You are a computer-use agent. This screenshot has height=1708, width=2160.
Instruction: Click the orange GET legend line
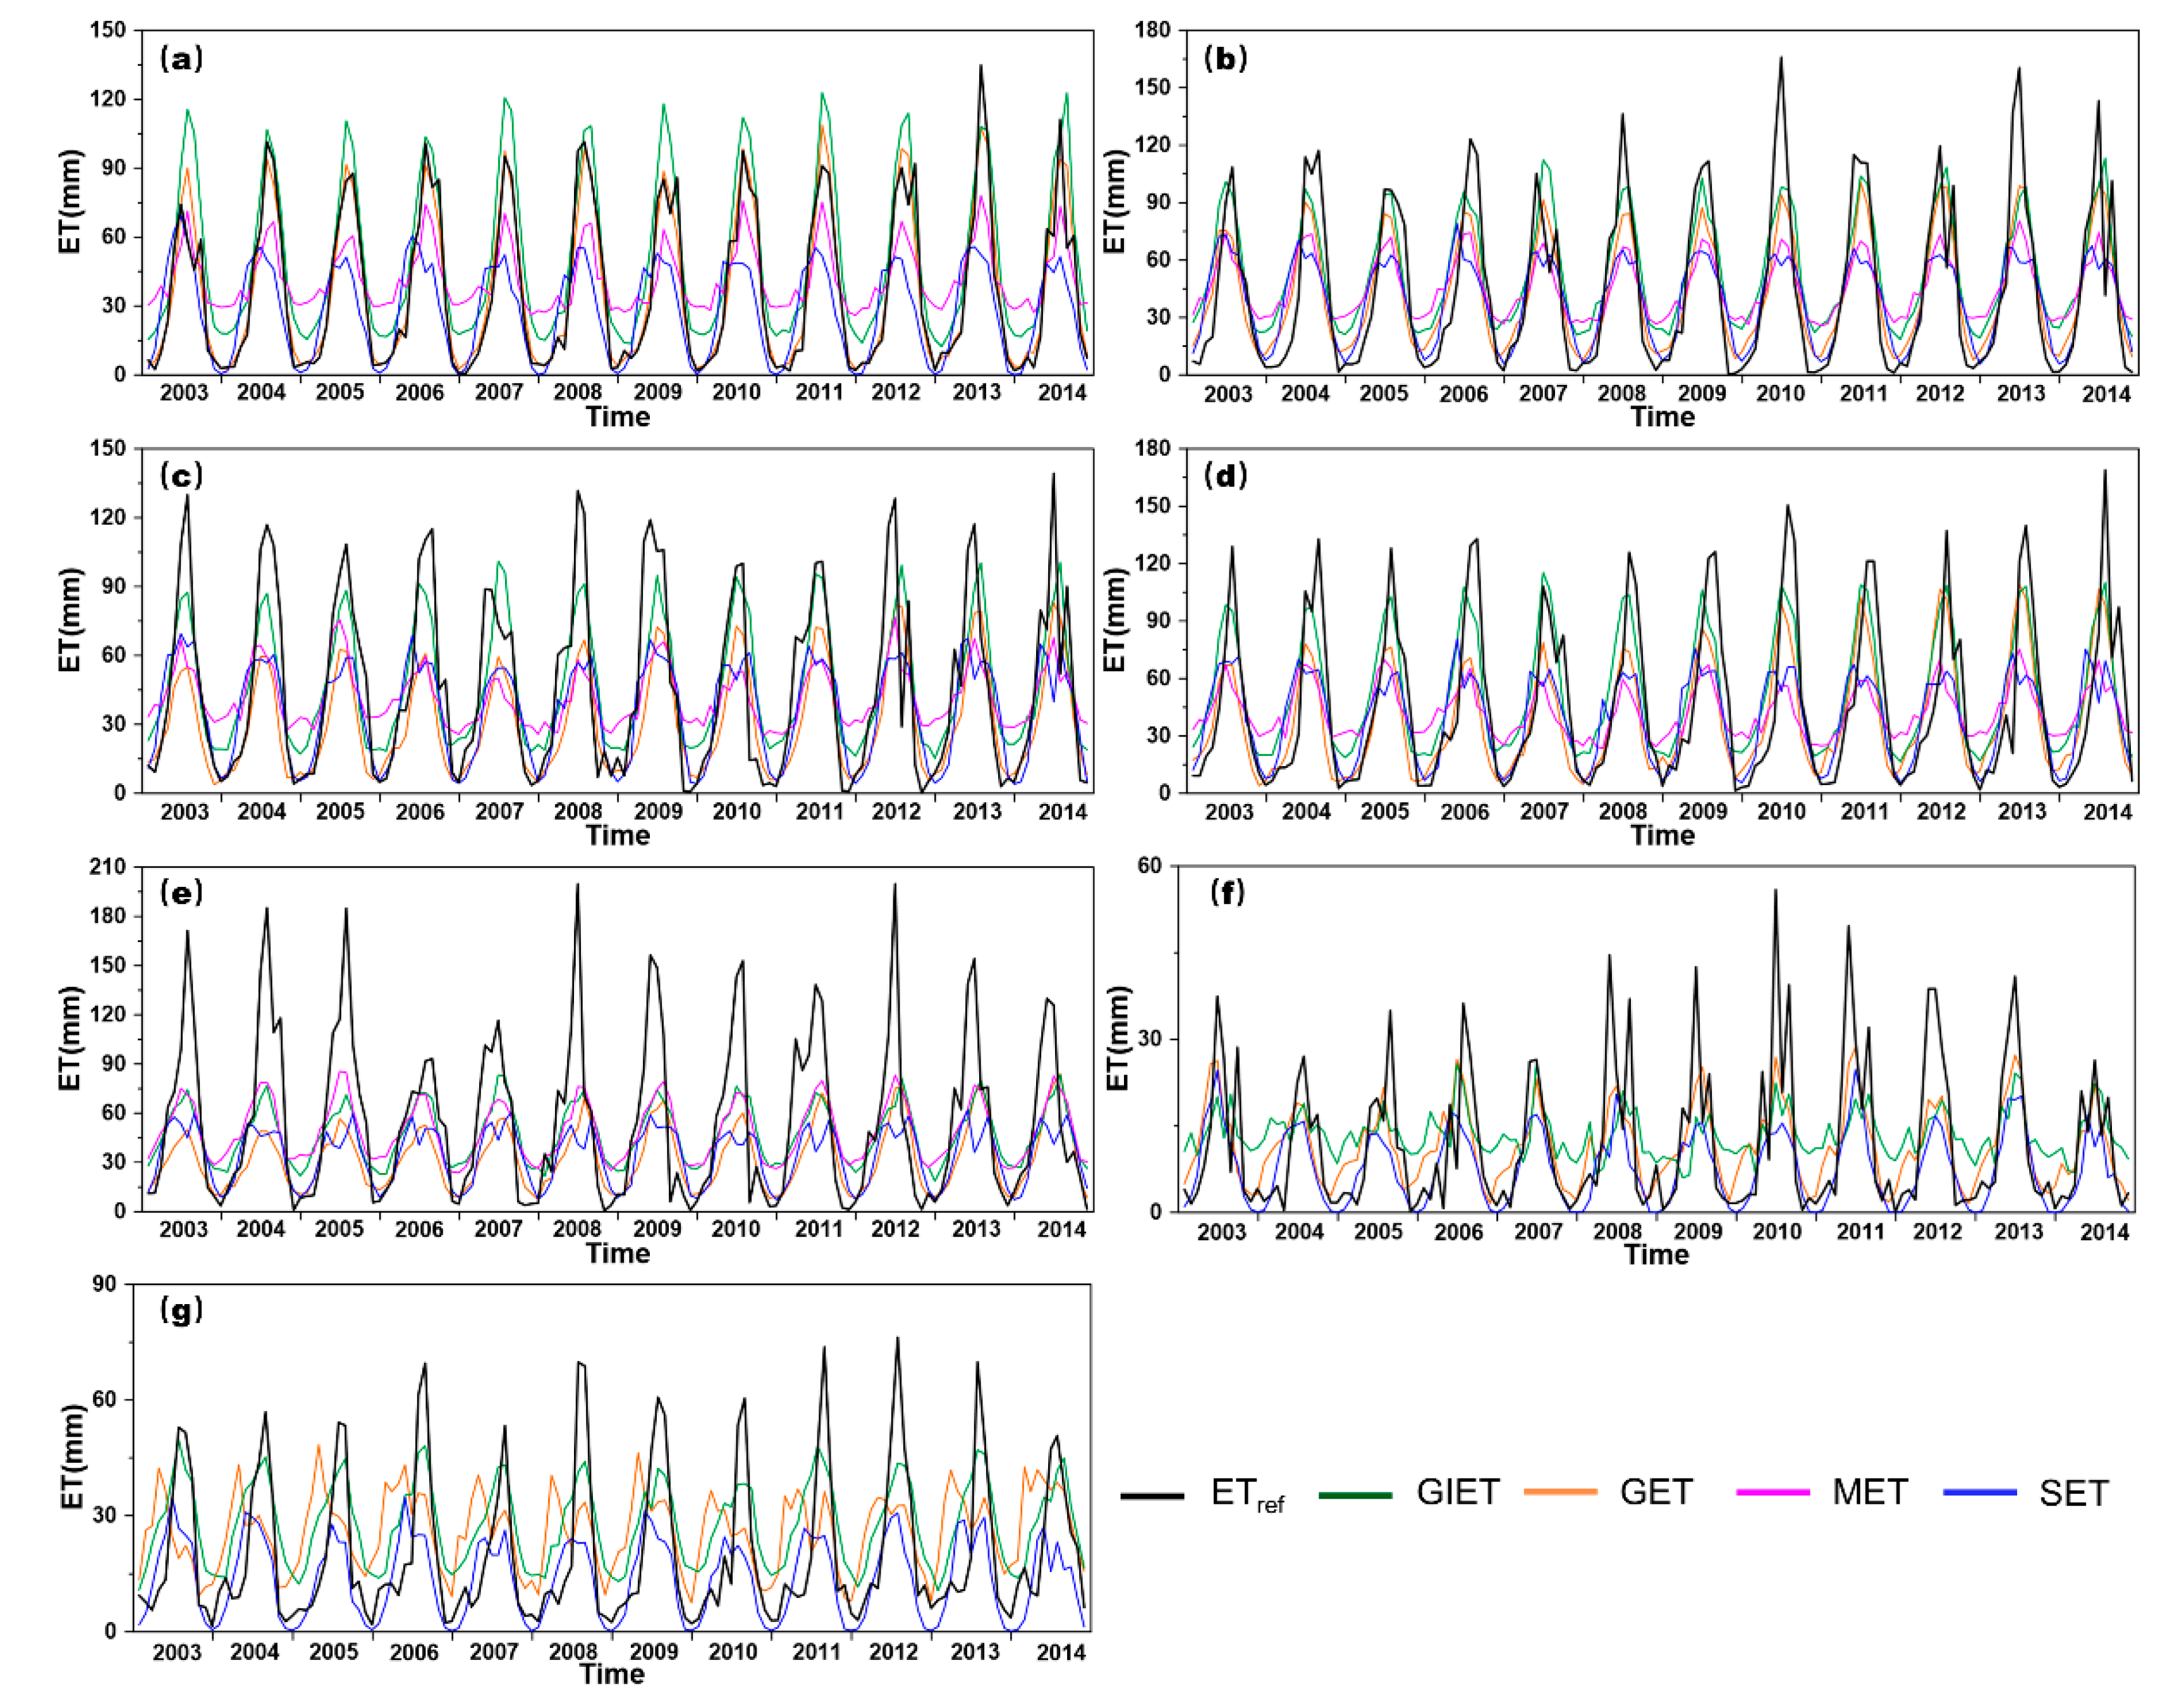point(1560,1491)
